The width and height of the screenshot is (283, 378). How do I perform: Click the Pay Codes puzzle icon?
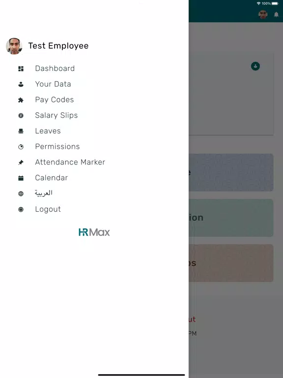pos(21,100)
